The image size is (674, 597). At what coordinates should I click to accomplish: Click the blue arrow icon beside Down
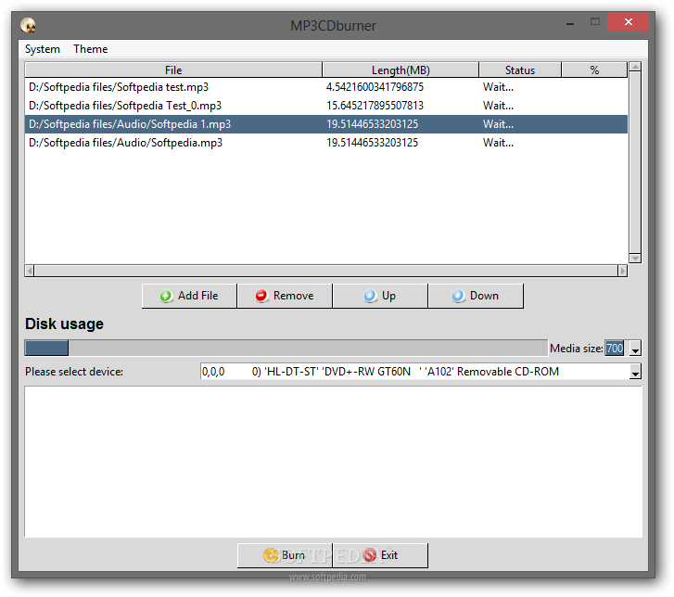click(458, 296)
